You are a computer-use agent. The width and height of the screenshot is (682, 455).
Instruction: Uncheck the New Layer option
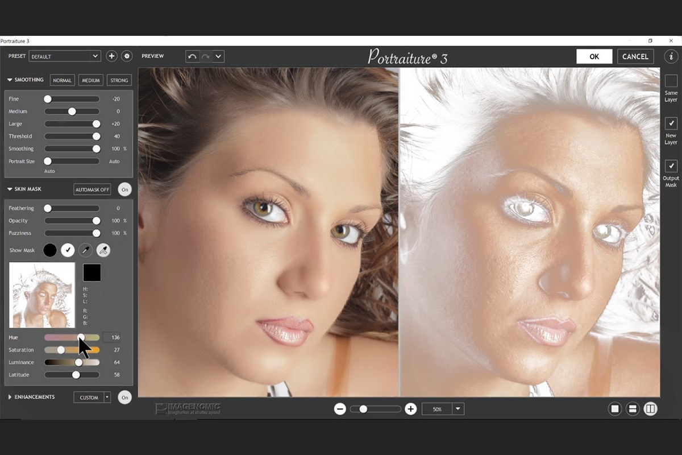pyautogui.click(x=671, y=123)
